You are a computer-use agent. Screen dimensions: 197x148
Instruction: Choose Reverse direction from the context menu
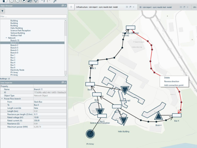(172, 81)
